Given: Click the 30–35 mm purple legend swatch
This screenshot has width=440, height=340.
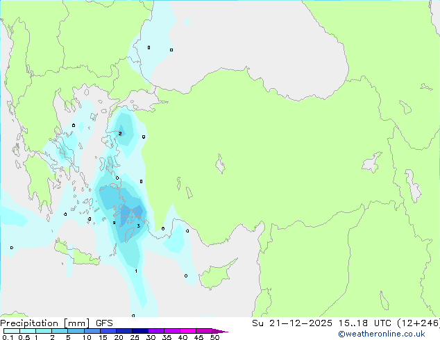Looking at the screenshot, I should pos(155,331).
